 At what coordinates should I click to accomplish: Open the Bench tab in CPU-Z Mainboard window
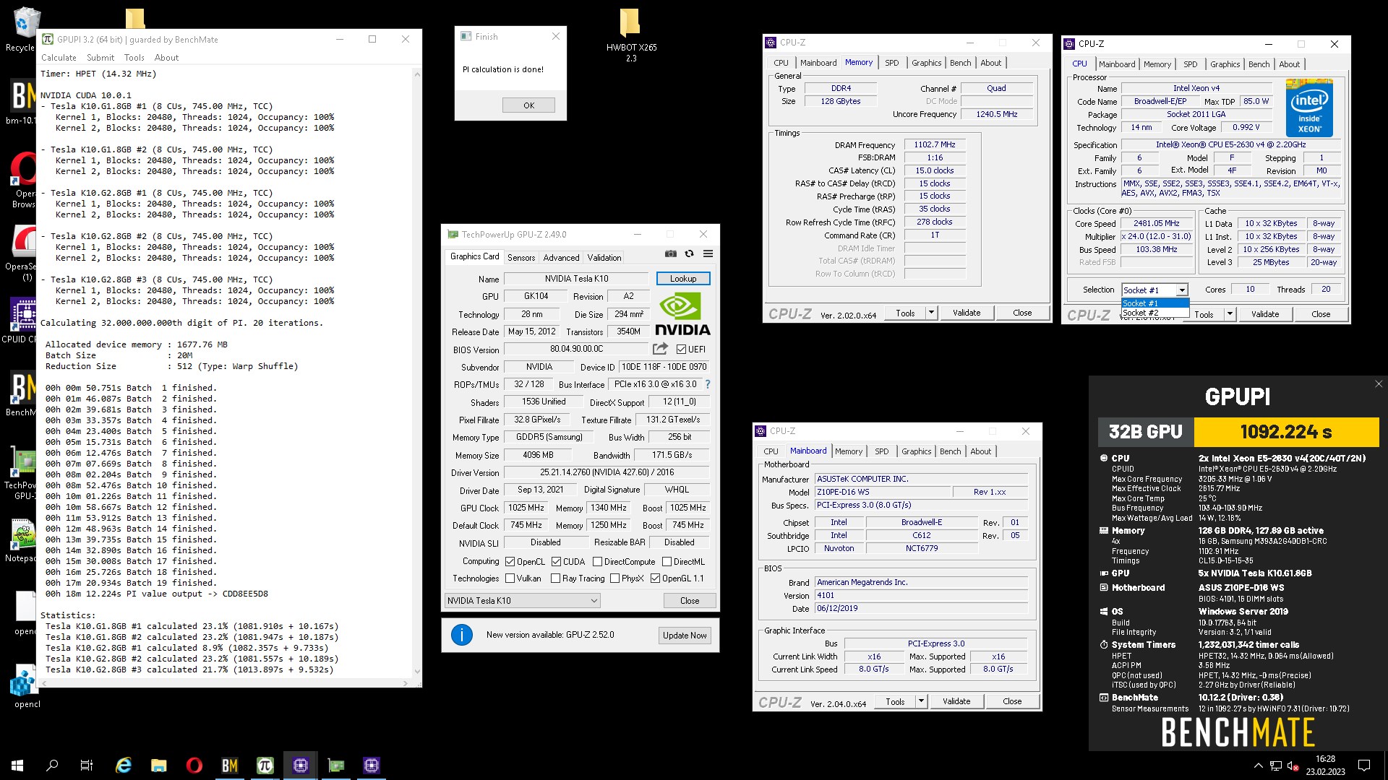click(x=951, y=451)
